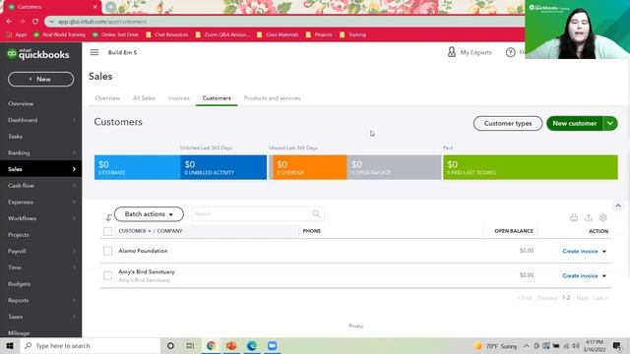Filter by the dark blue Unbilled Activity bar
630x354 pixels.
pos(223,167)
